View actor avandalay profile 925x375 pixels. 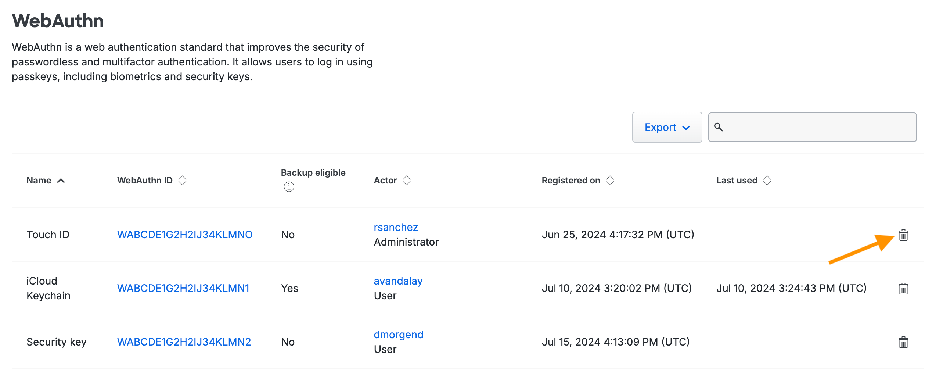pyautogui.click(x=398, y=281)
